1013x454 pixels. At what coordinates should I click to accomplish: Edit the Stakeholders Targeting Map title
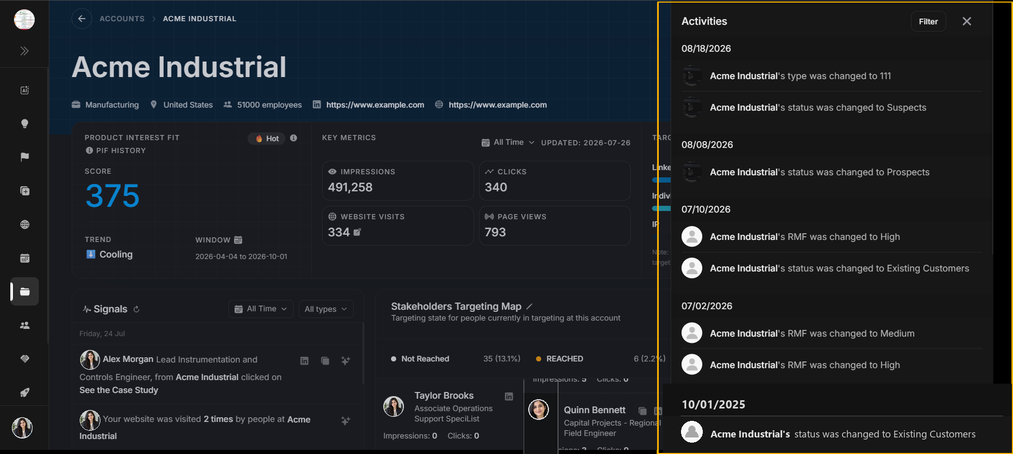click(529, 307)
